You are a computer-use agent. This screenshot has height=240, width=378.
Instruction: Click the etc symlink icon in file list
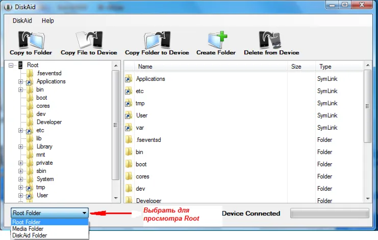(129, 91)
